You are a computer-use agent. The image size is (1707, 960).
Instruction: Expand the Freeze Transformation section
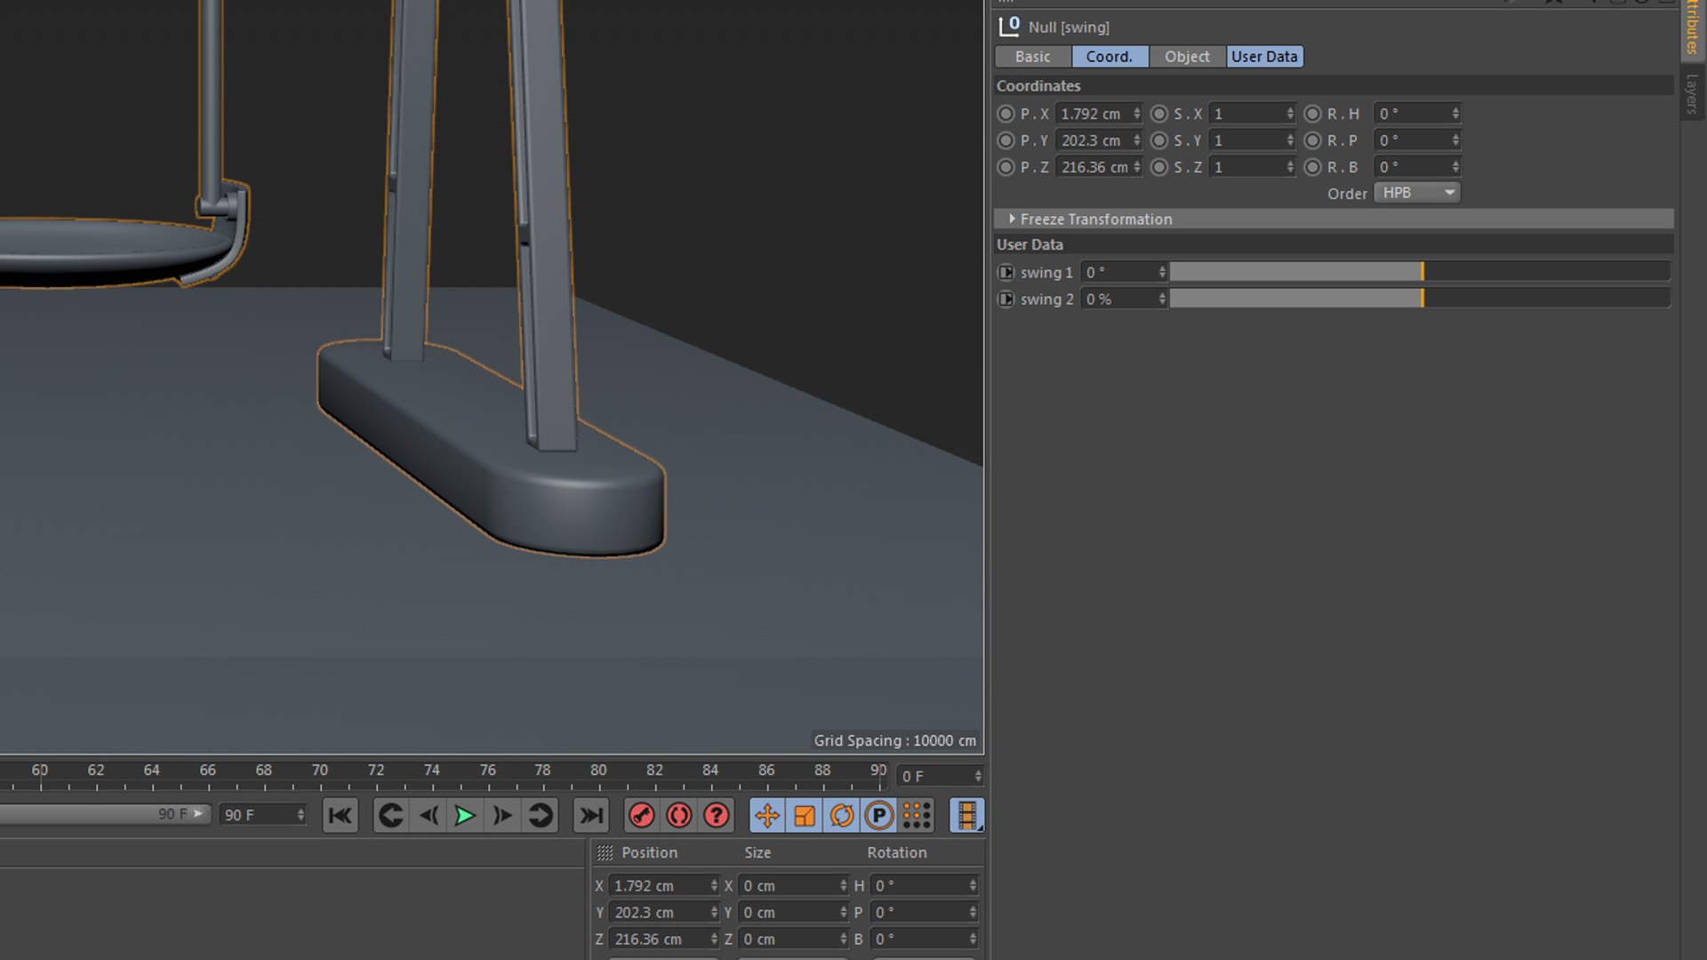coord(1012,219)
